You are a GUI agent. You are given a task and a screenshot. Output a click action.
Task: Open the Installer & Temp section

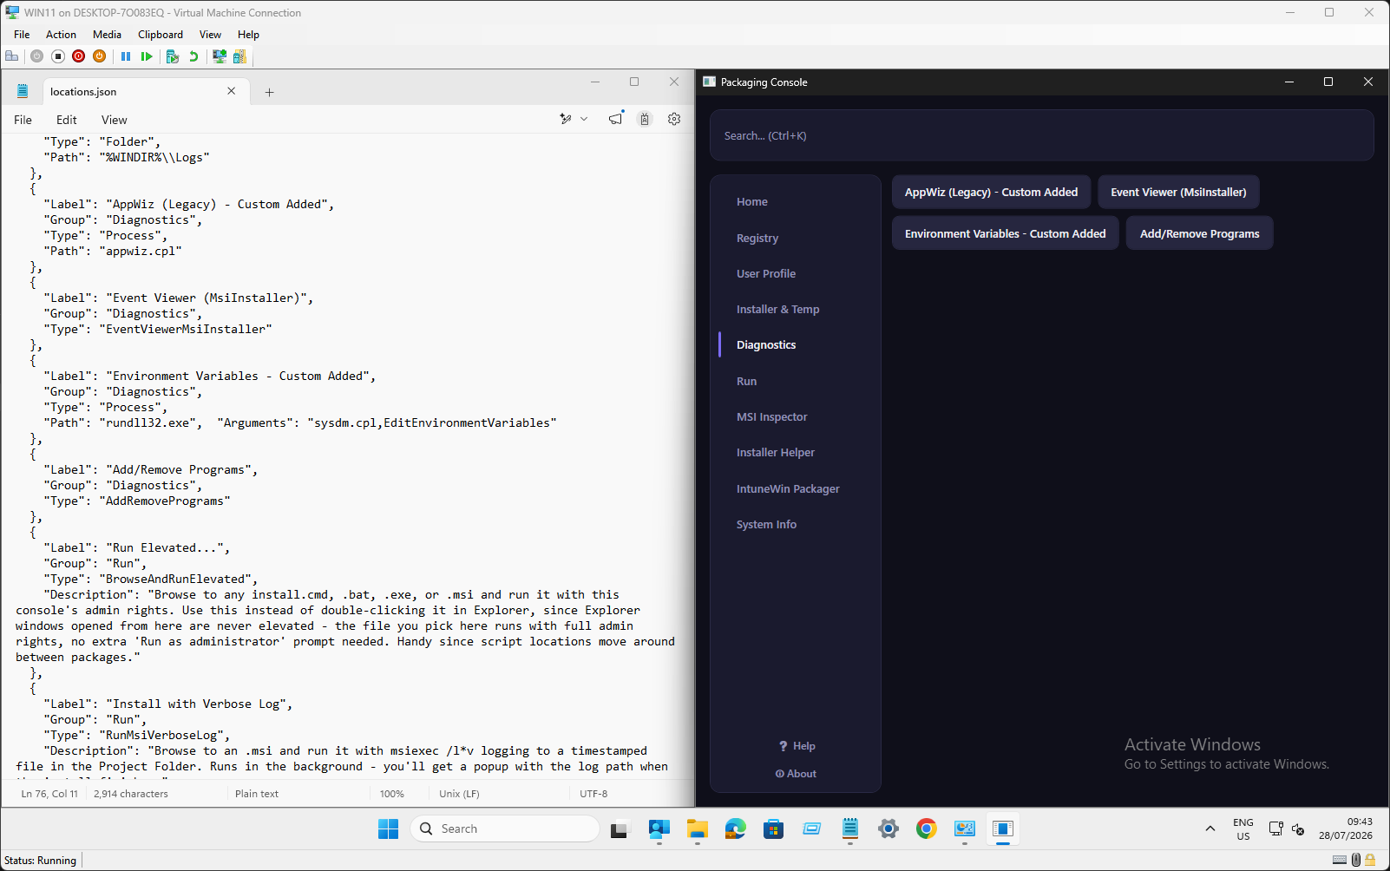coord(777,309)
